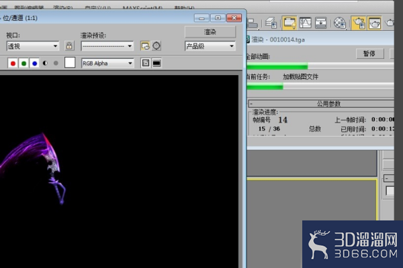Open the Rendered Frame Window teapot icon
Image resolution: width=403 pixels, height=268 pixels.
tap(375, 23)
